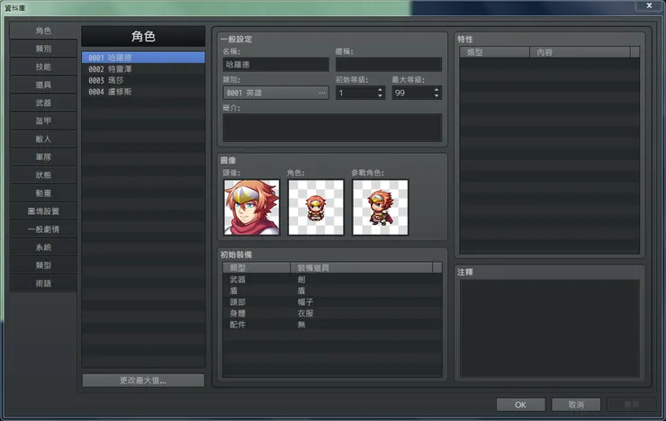The image size is (666, 421).
Task: Click the 內容 column header in 特性
Action: (x=580, y=52)
